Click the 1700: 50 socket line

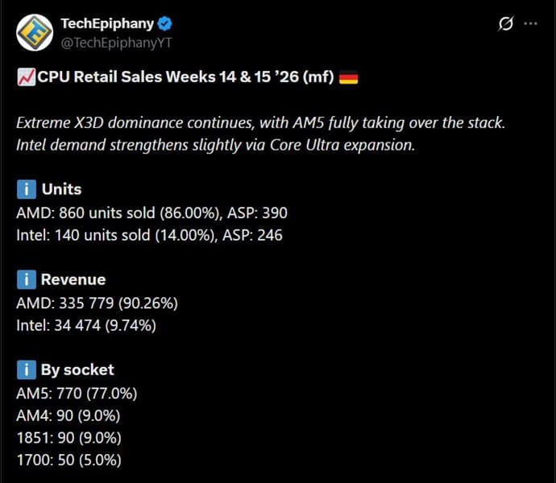68,461
